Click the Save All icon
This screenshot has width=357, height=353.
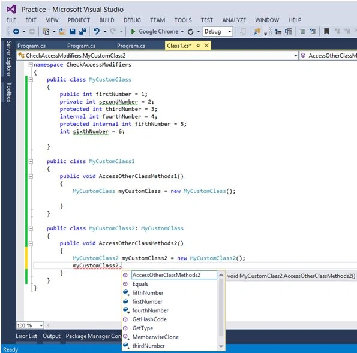pos(82,31)
